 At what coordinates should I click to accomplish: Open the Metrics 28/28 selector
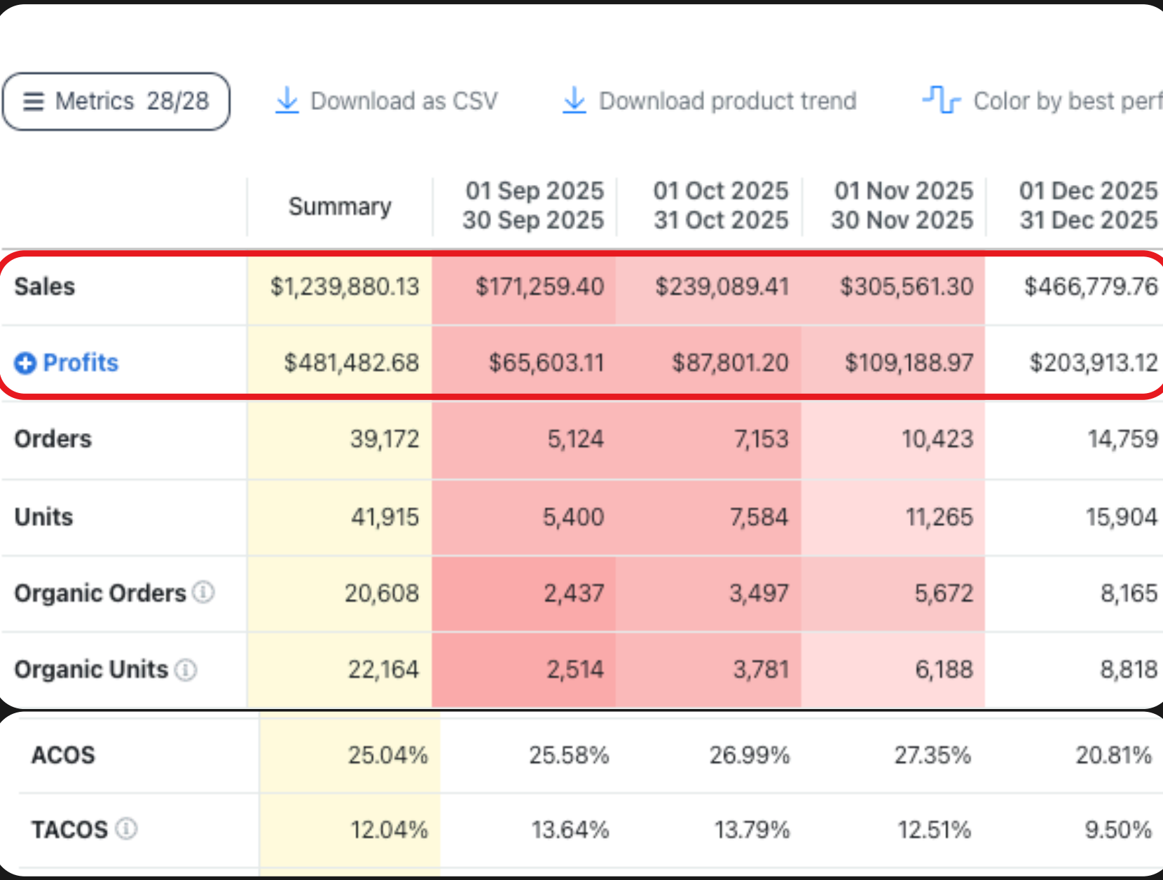pyautogui.click(x=116, y=102)
